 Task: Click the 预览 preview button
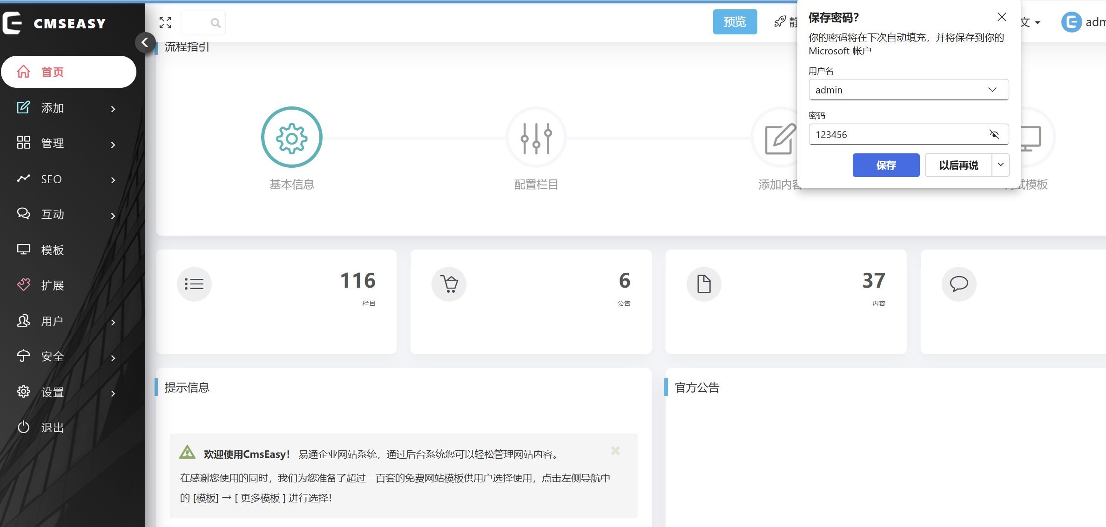735,22
